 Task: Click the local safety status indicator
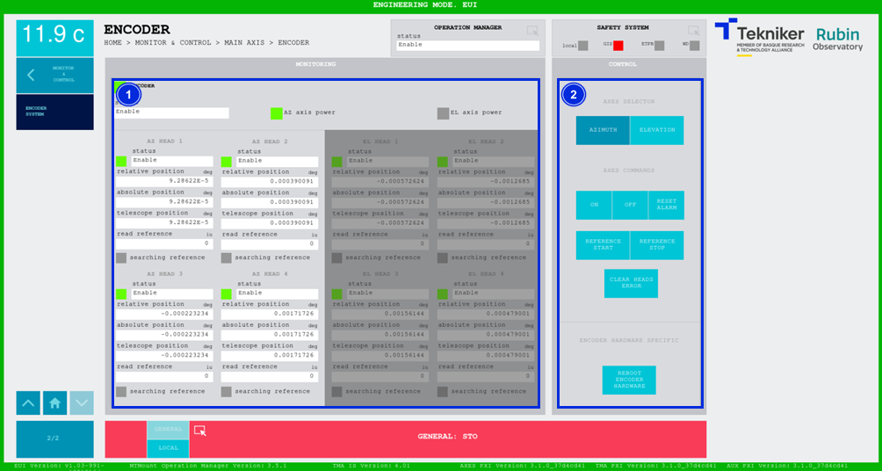coord(583,46)
